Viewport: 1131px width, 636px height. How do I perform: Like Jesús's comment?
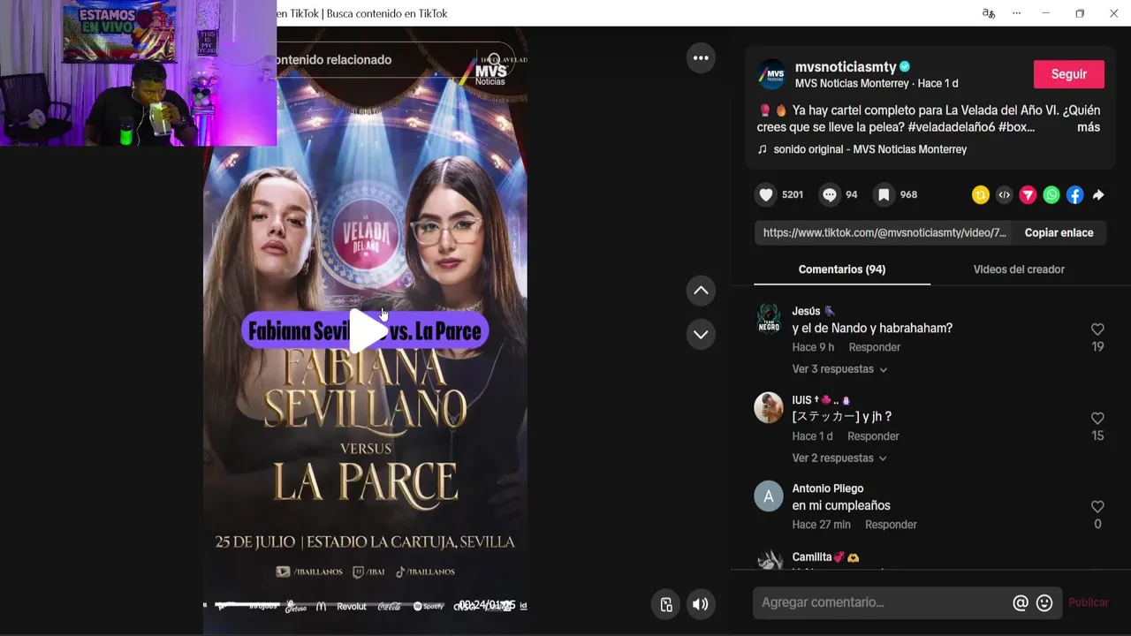tap(1097, 329)
